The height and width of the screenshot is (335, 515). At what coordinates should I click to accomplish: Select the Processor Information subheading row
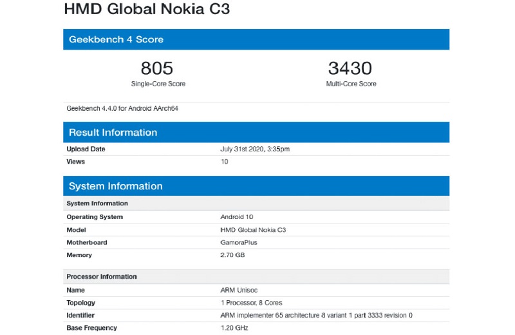click(102, 276)
